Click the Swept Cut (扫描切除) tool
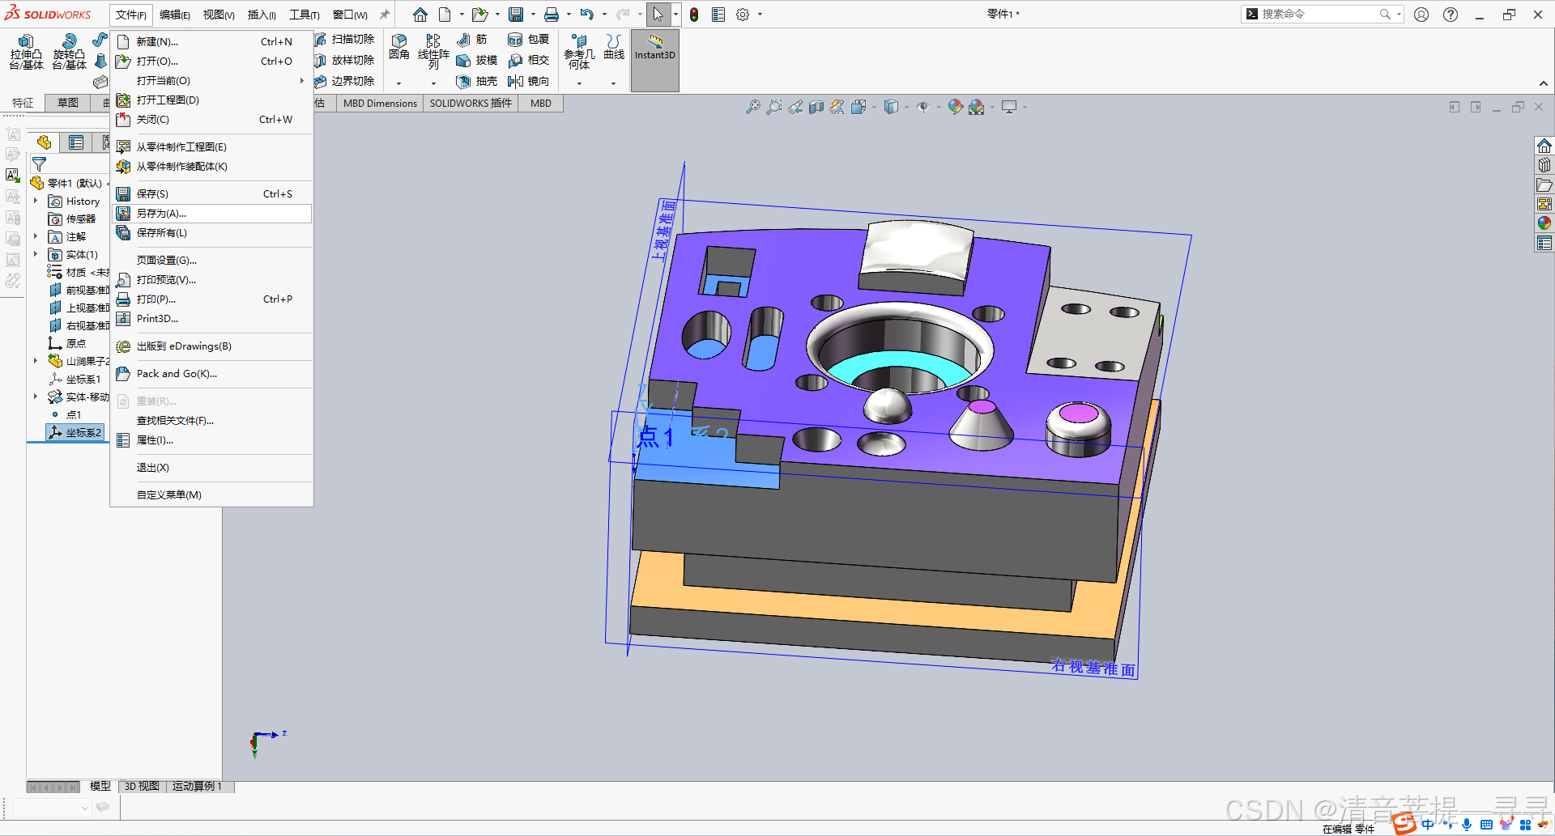 pyautogui.click(x=344, y=39)
